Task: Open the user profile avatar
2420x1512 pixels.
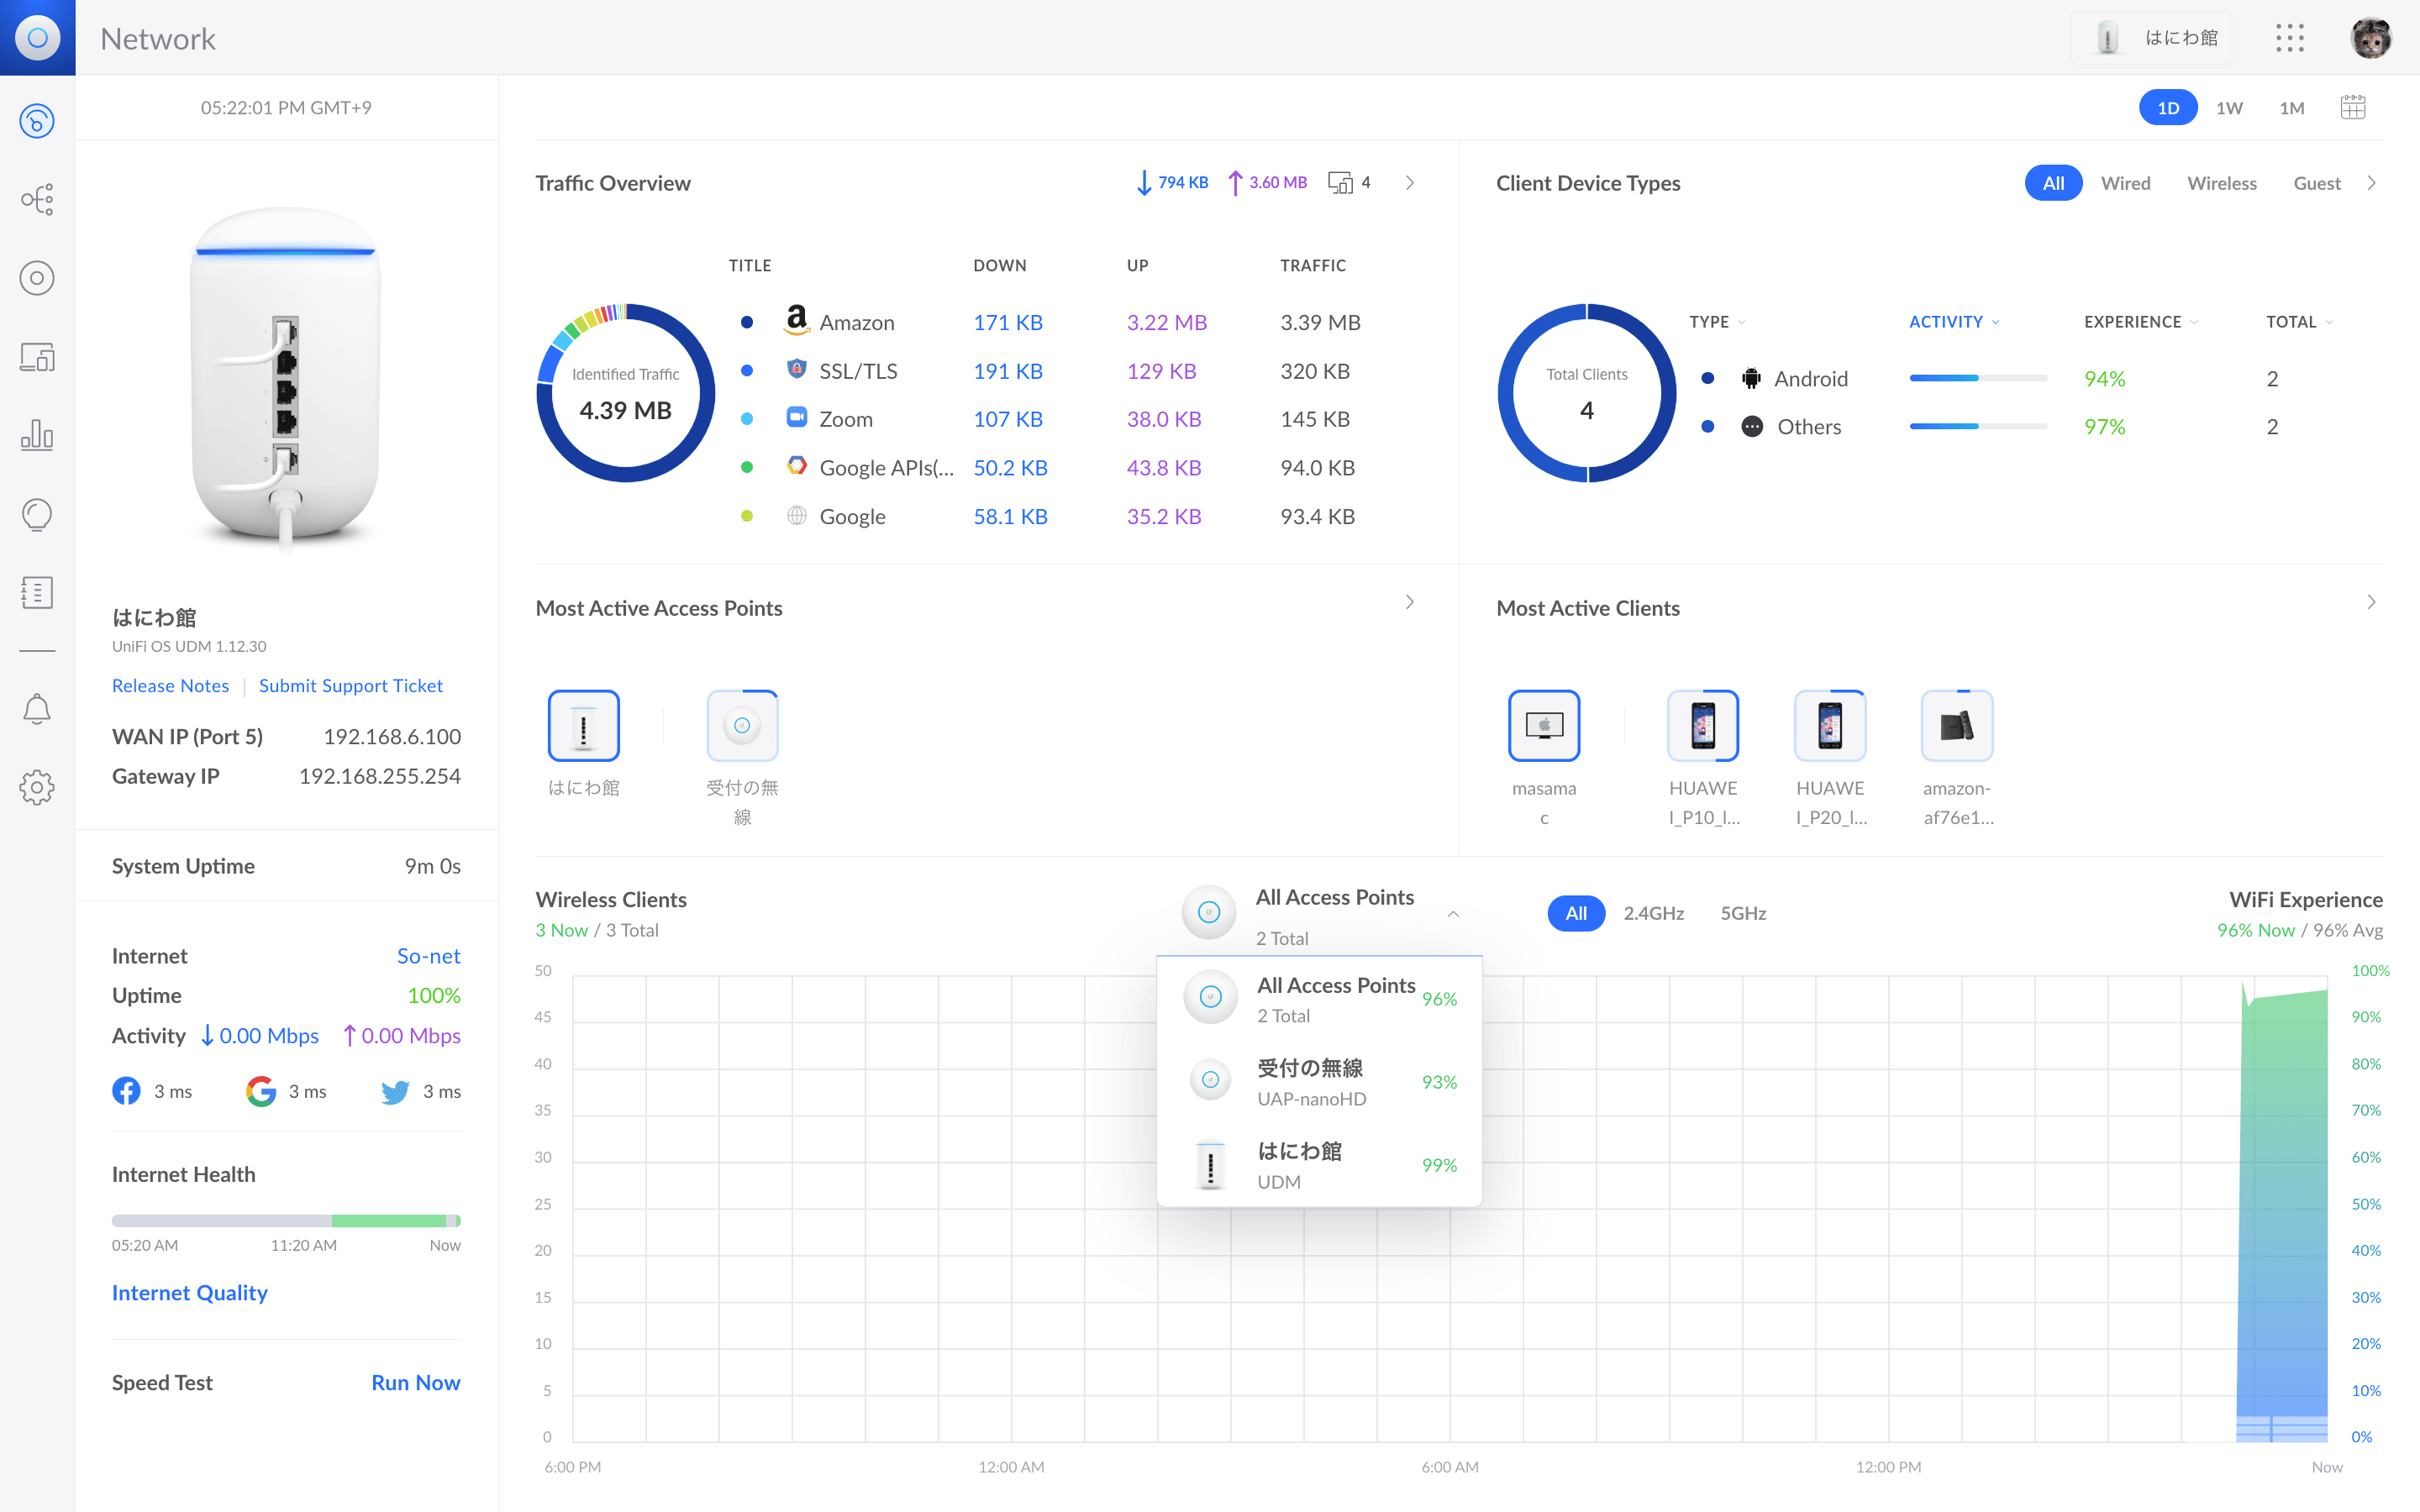Action: [2370, 38]
